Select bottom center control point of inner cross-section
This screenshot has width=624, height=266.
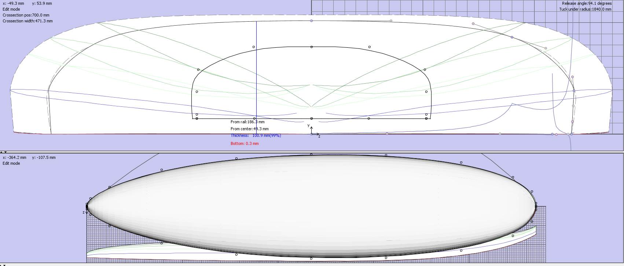click(x=312, y=119)
